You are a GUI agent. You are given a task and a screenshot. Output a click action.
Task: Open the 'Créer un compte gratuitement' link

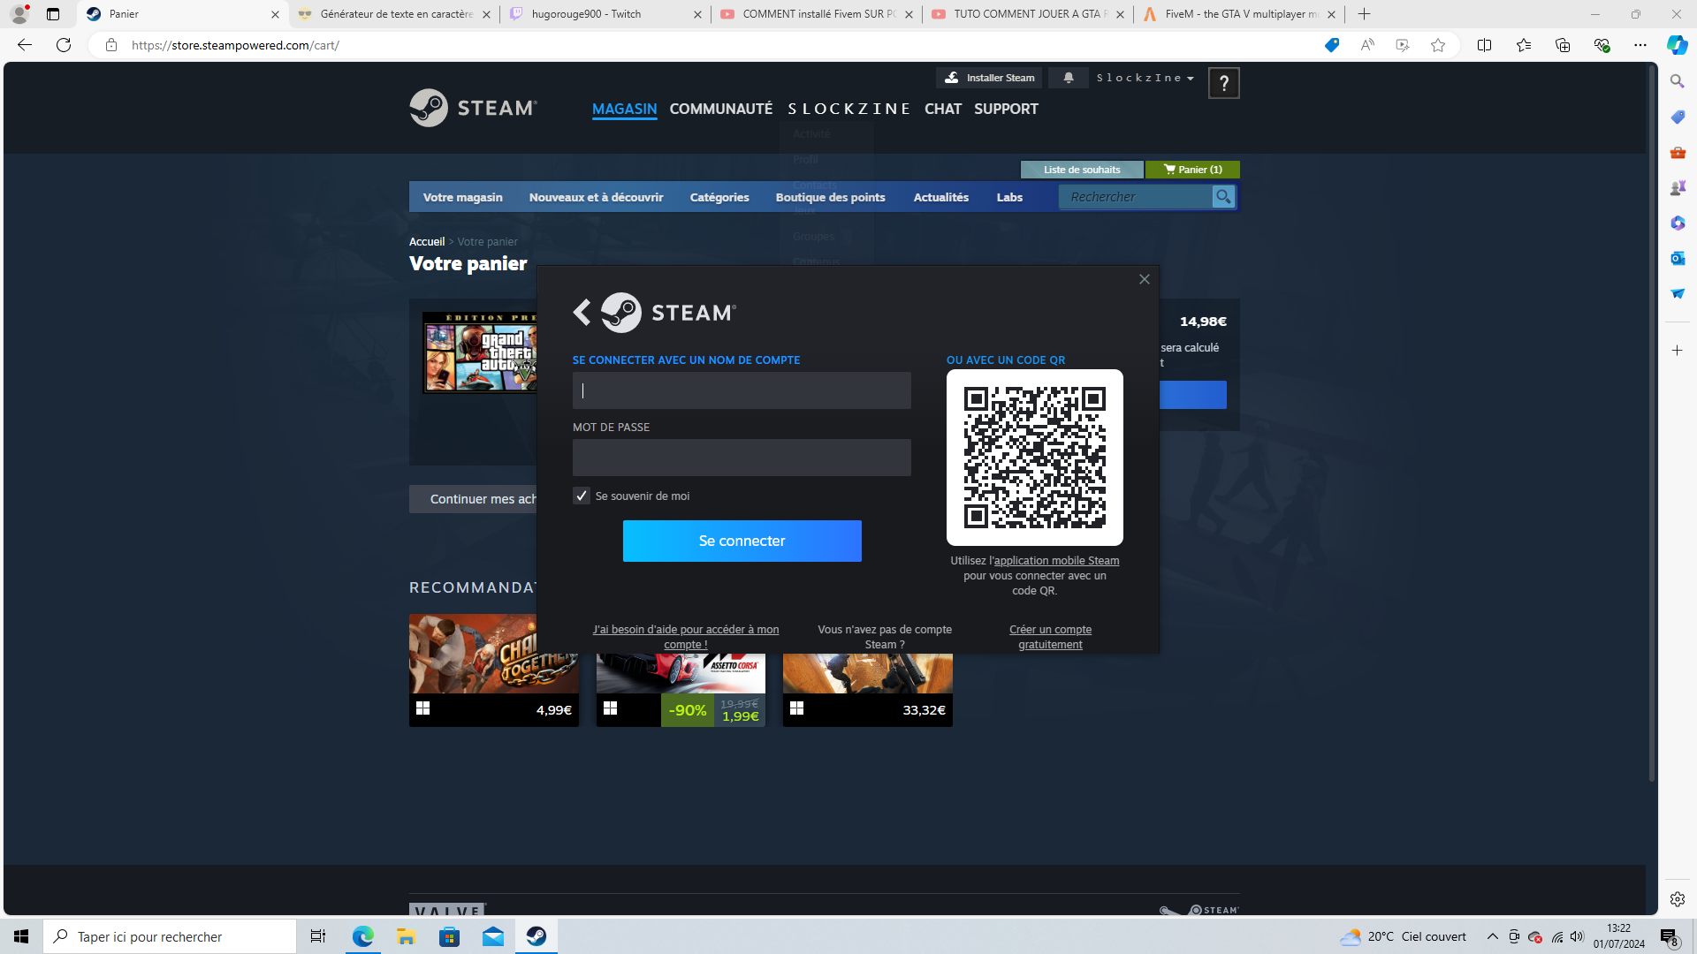click(1050, 637)
